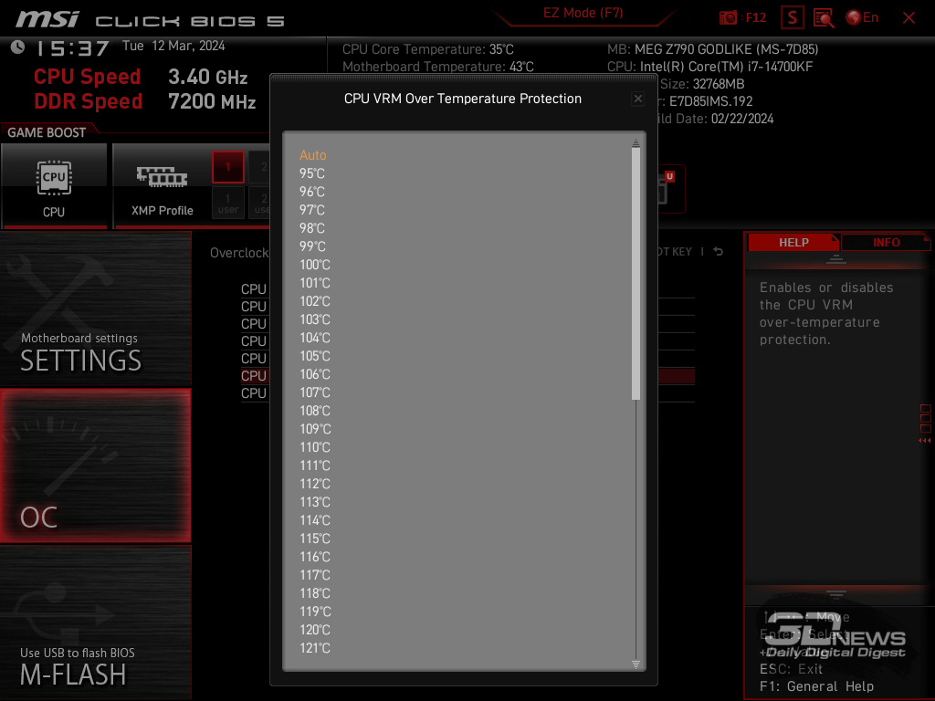Pick 107°C from the list
This screenshot has width=935, height=701.
(314, 392)
